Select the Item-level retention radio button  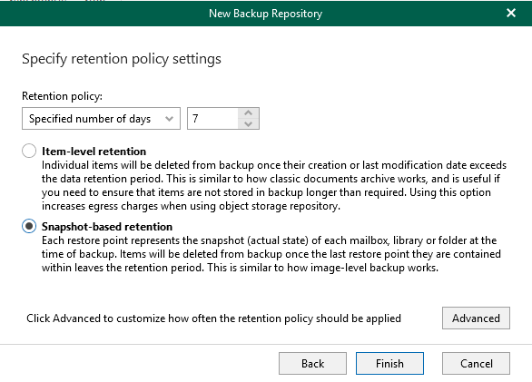(29, 151)
